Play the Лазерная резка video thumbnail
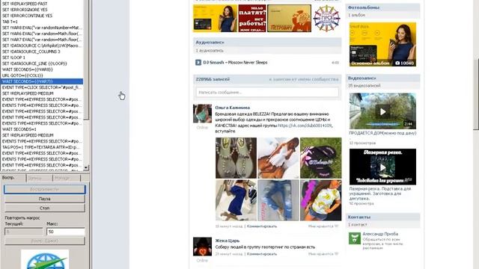479x269 pixels. tap(382, 167)
